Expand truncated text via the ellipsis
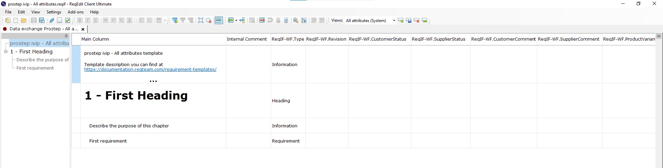Viewport: 663px width, 168px height. pyautogui.click(x=153, y=81)
